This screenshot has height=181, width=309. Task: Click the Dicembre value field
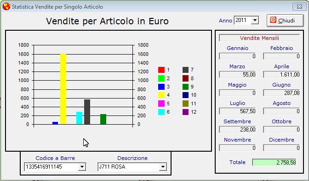point(281,148)
